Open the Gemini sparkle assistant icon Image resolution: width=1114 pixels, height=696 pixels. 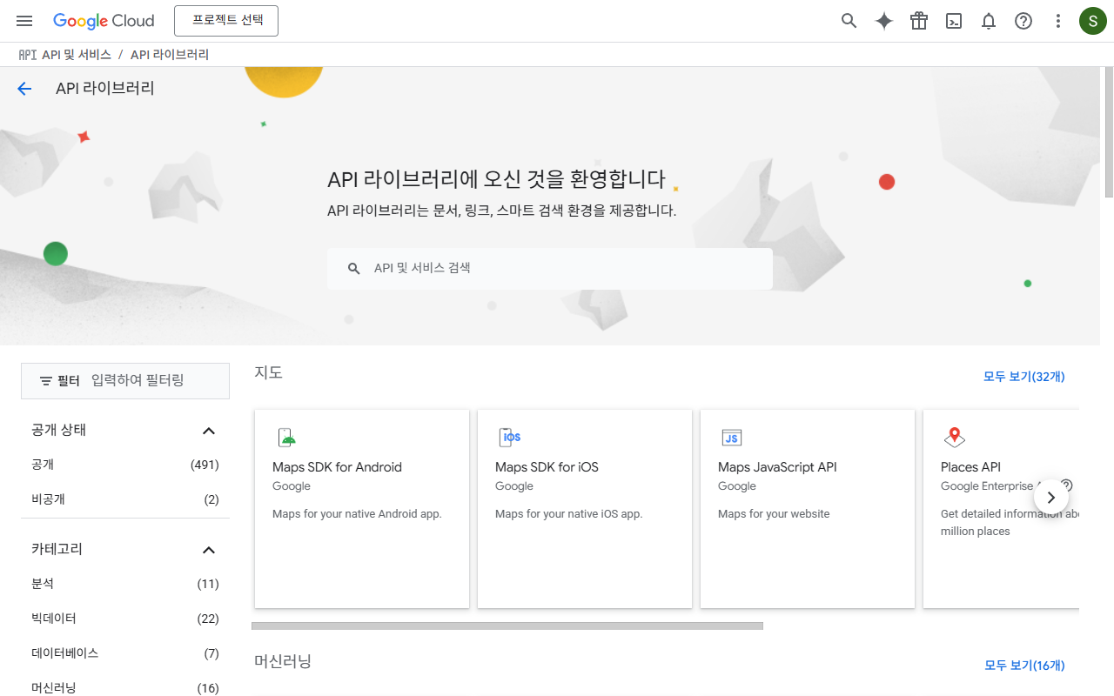[884, 21]
